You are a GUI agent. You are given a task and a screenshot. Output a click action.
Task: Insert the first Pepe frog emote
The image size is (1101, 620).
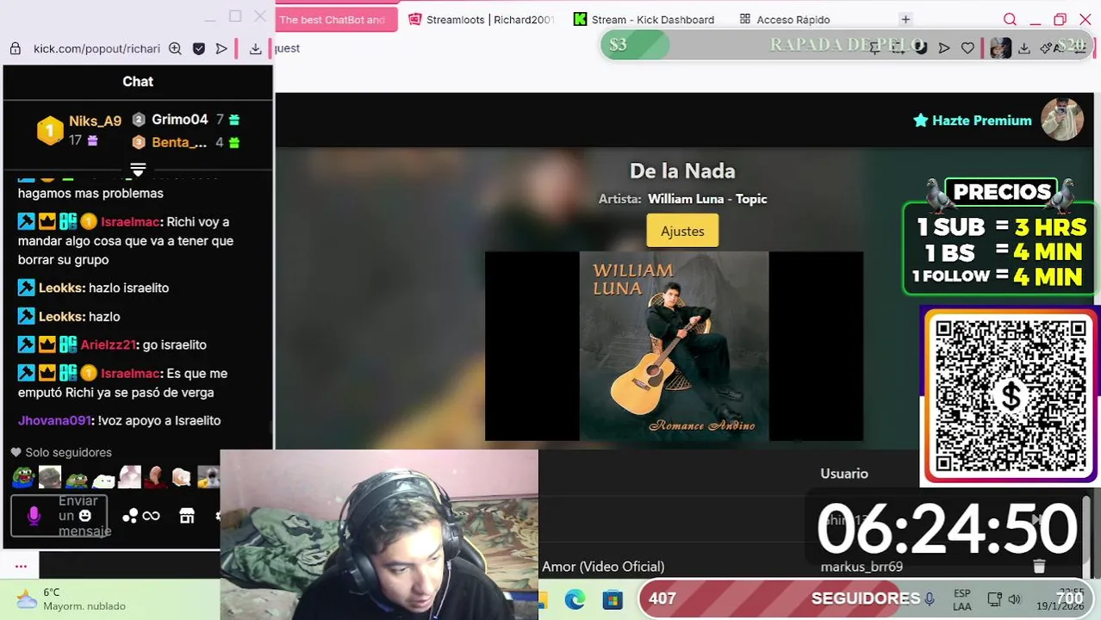click(x=23, y=476)
